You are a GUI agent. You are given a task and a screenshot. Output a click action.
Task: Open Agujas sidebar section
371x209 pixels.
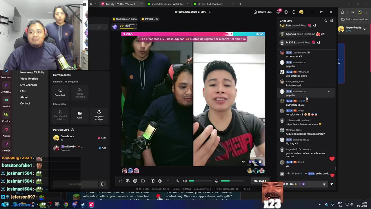[6, 132]
